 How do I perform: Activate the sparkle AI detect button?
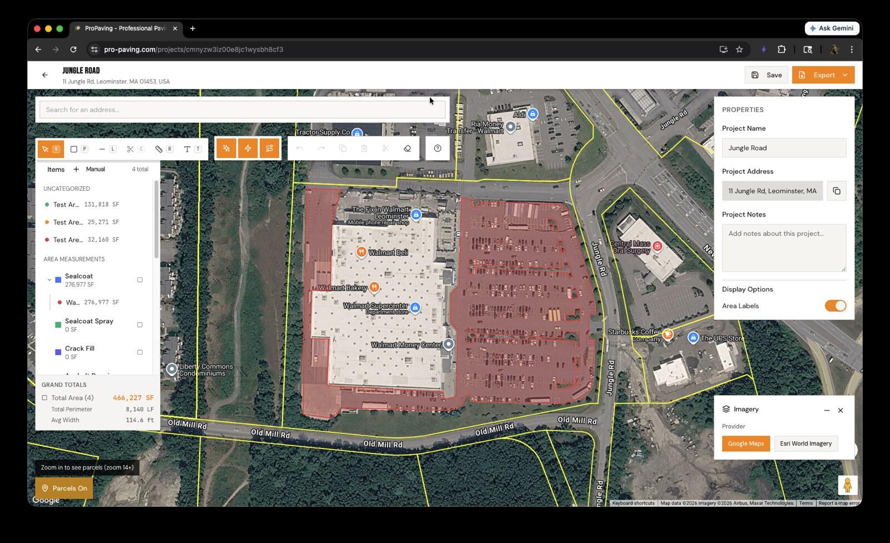226,149
